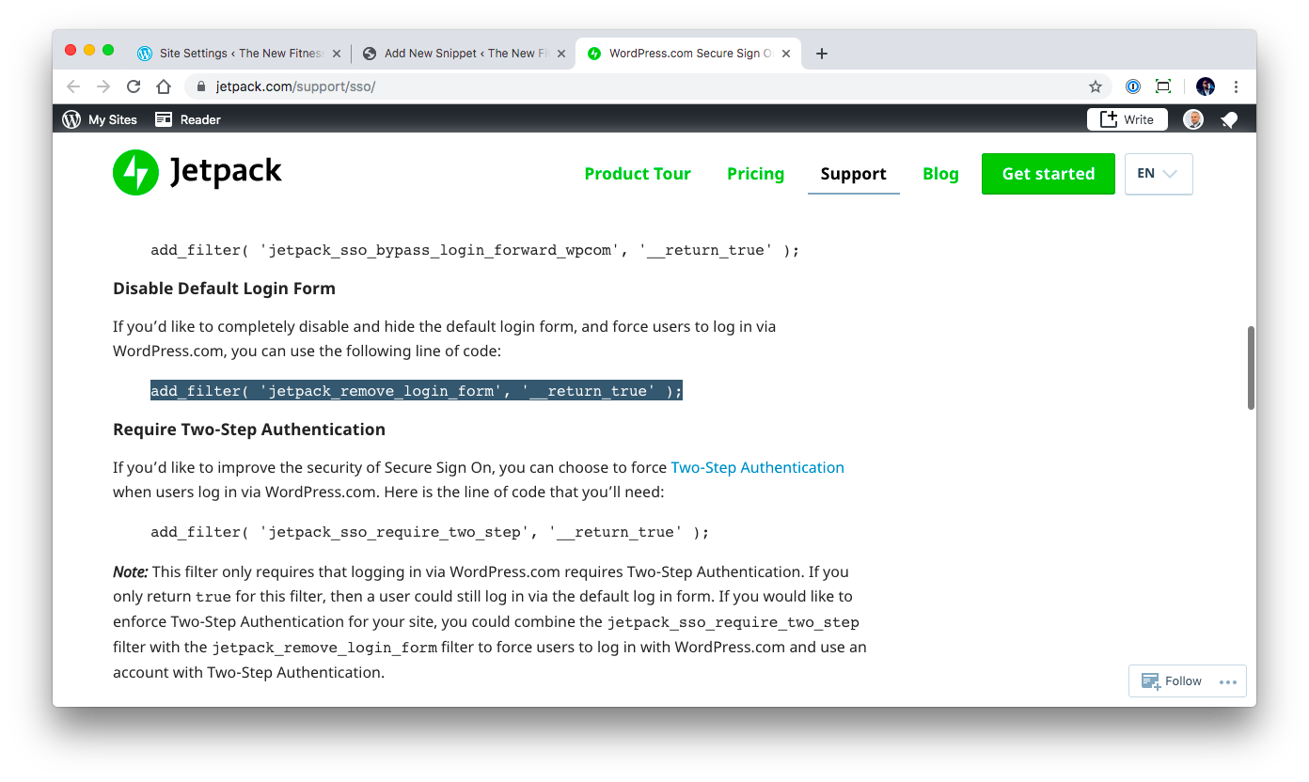
Task: Open WordPress notifications bell
Action: [x=1229, y=119]
